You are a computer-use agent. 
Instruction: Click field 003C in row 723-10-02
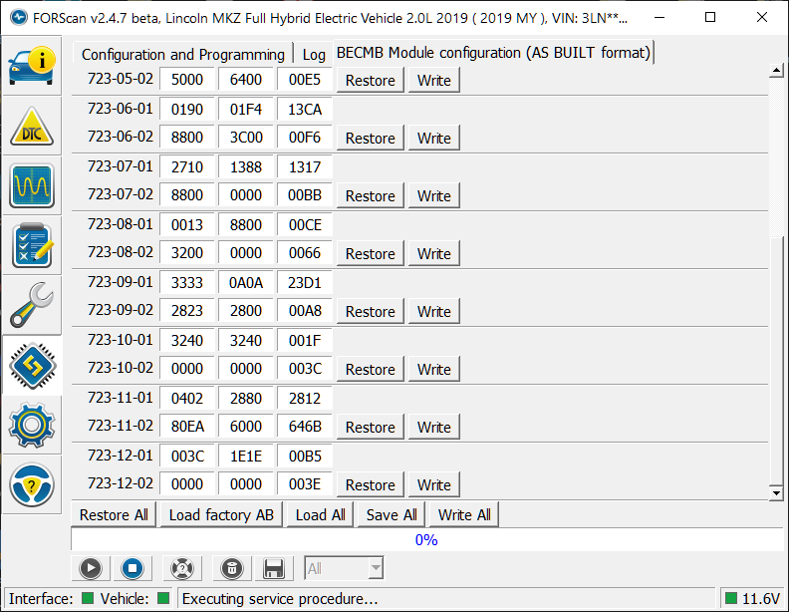[305, 369]
